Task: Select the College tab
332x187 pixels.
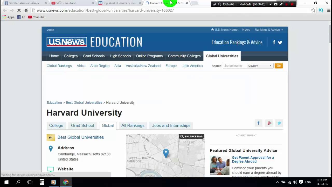Action: click(x=56, y=125)
